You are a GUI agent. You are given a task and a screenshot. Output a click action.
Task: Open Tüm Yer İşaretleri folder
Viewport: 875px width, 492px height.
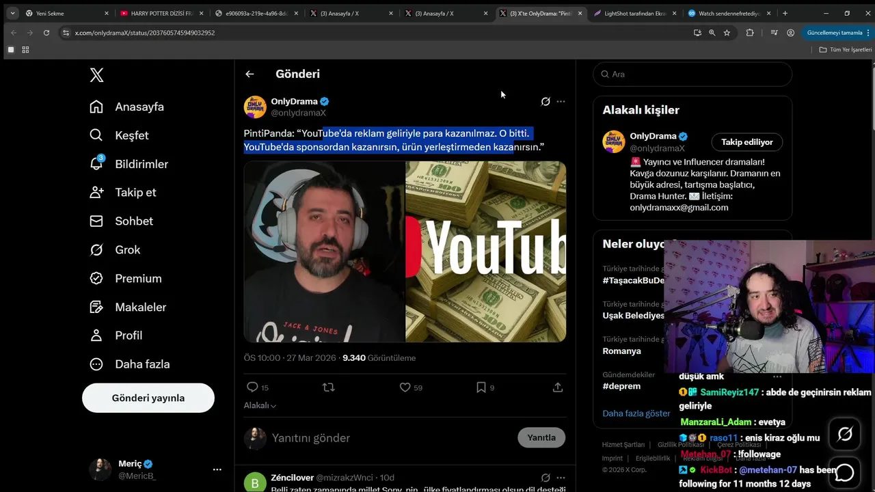(846, 49)
